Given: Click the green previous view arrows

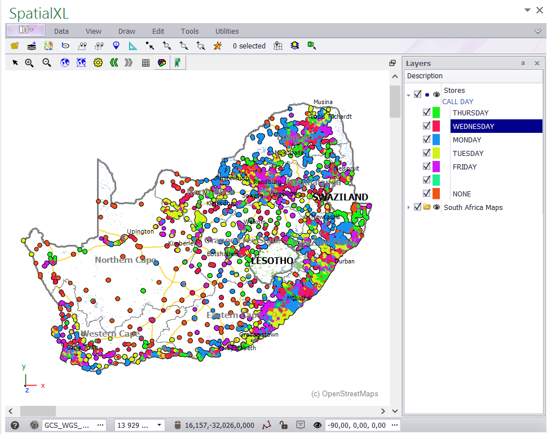Looking at the screenshot, I should tap(113, 63).
